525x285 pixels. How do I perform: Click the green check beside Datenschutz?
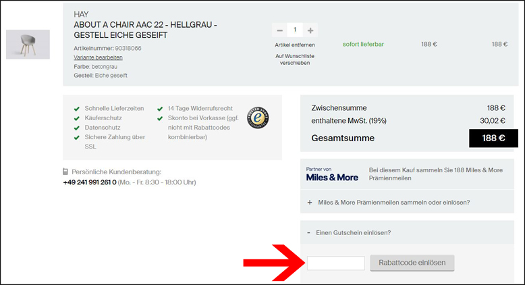[x=77, y=128]
